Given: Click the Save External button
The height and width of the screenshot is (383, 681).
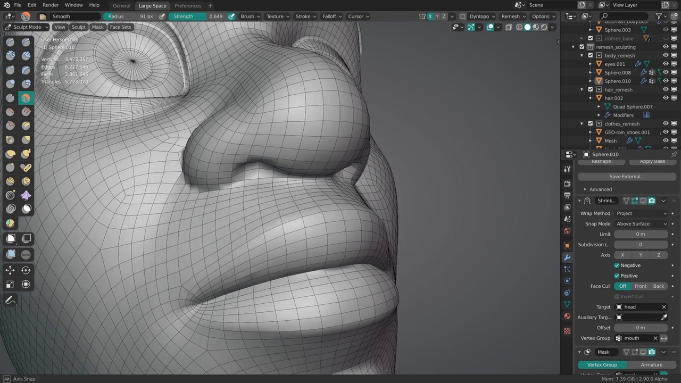Looking at the screenshot, I should [626, 177].
